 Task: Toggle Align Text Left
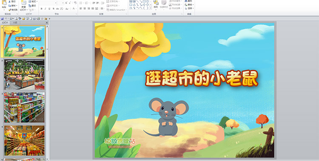click(80, 8)
